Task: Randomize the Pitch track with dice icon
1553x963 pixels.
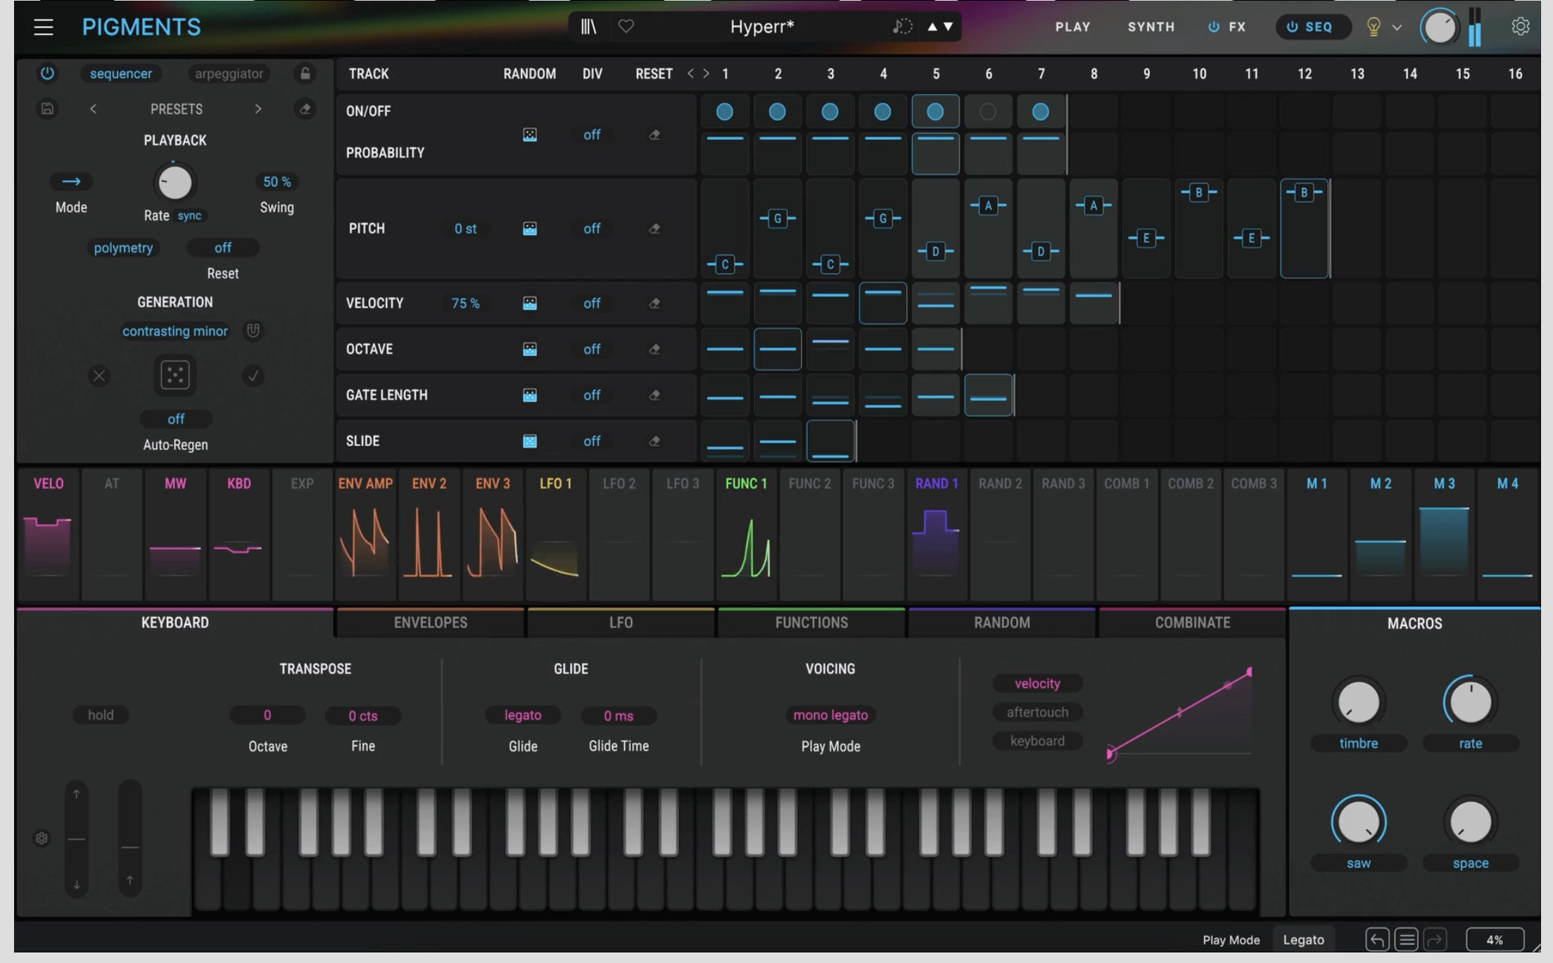Action: [x=530, y=229]
